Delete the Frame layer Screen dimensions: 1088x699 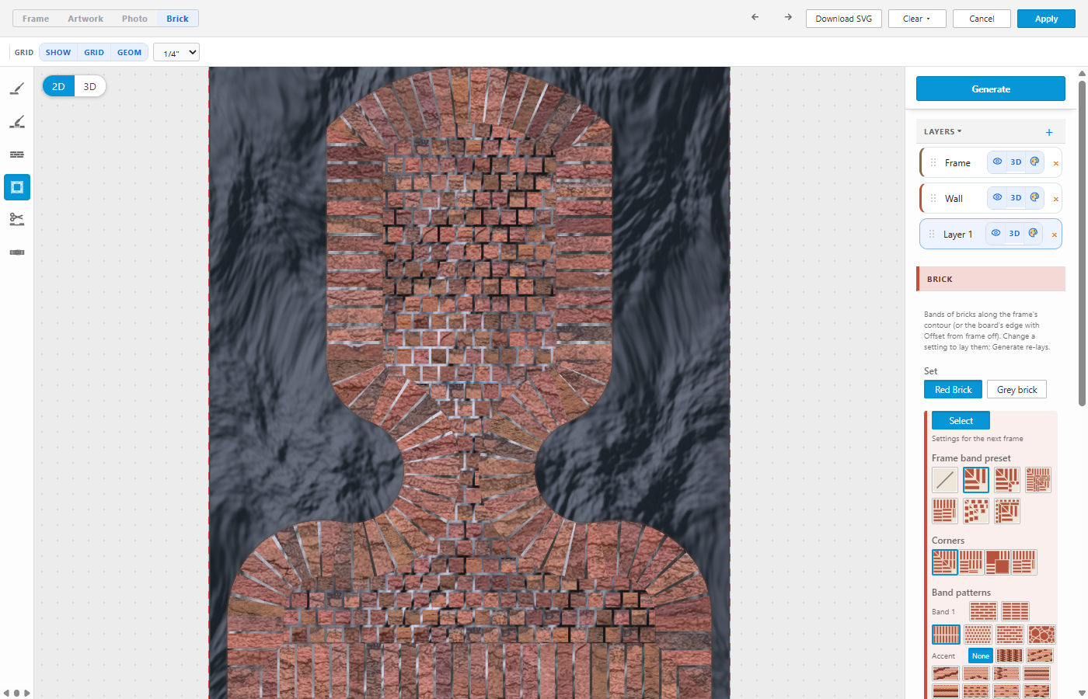coord(1055,163)
